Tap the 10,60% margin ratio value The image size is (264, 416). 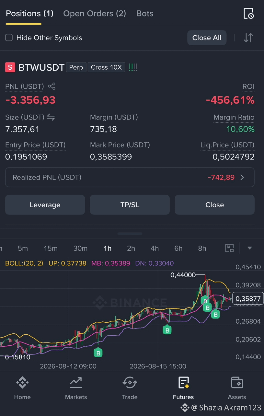click(241, 129)
